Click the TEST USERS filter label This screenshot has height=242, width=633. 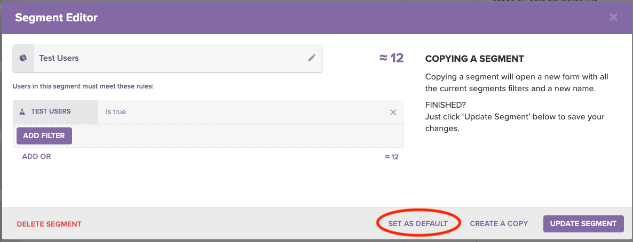pyautogui.click(x=51, y=111)
